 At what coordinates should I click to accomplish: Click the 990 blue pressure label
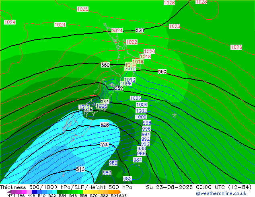pyautogui.click(x=145, y=144)
